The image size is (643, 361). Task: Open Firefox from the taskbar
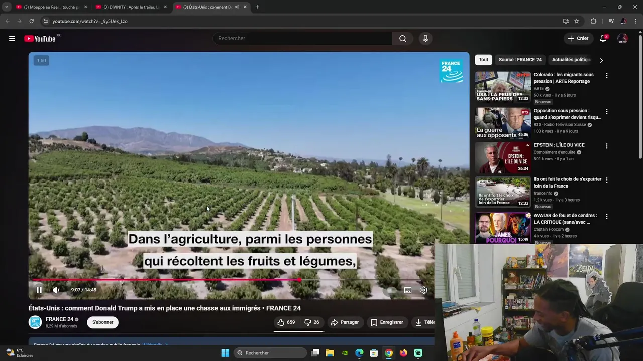tap(403, 353)
